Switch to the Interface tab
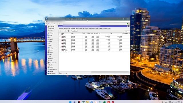The height and width of the screenshot is (103, 183). tap(61, 29)
